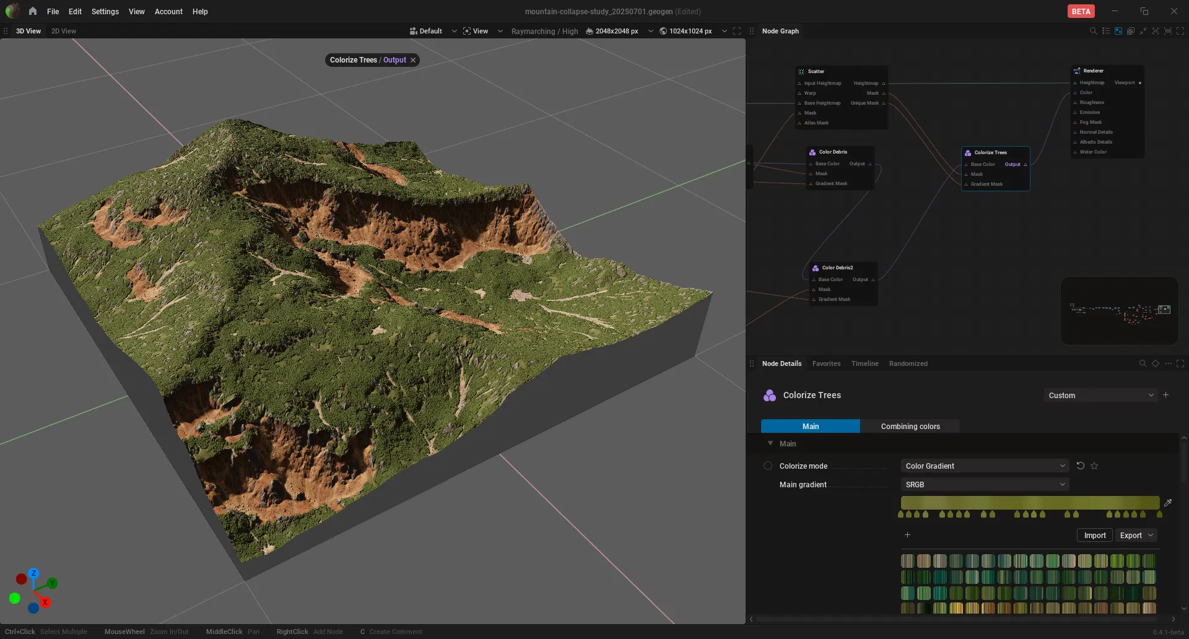Open the Colorize mode Color Gradient dropdown
Image resolution: width=1189 pixels, height=639 pixels.
pyautogui.click(x=985, y=466)
